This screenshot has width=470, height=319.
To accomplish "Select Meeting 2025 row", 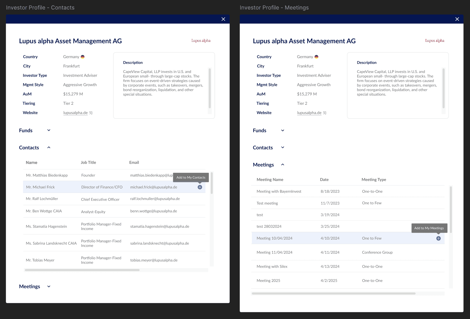I will 348,280.
